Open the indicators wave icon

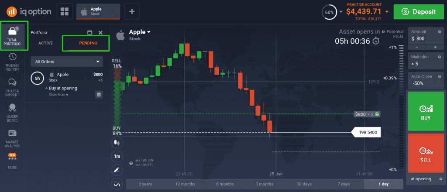click(117, 184)
